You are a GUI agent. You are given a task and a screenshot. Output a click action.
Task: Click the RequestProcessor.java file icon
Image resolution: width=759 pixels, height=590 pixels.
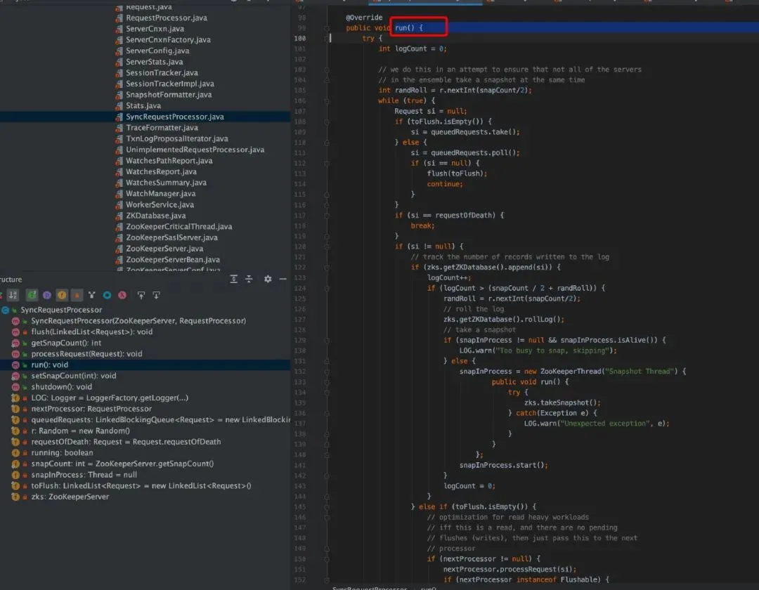119,18
